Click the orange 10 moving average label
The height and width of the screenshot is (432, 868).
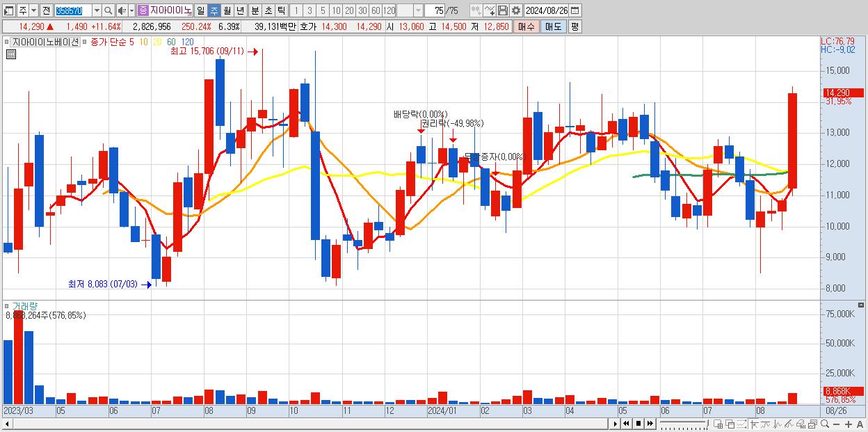(143, 42)
